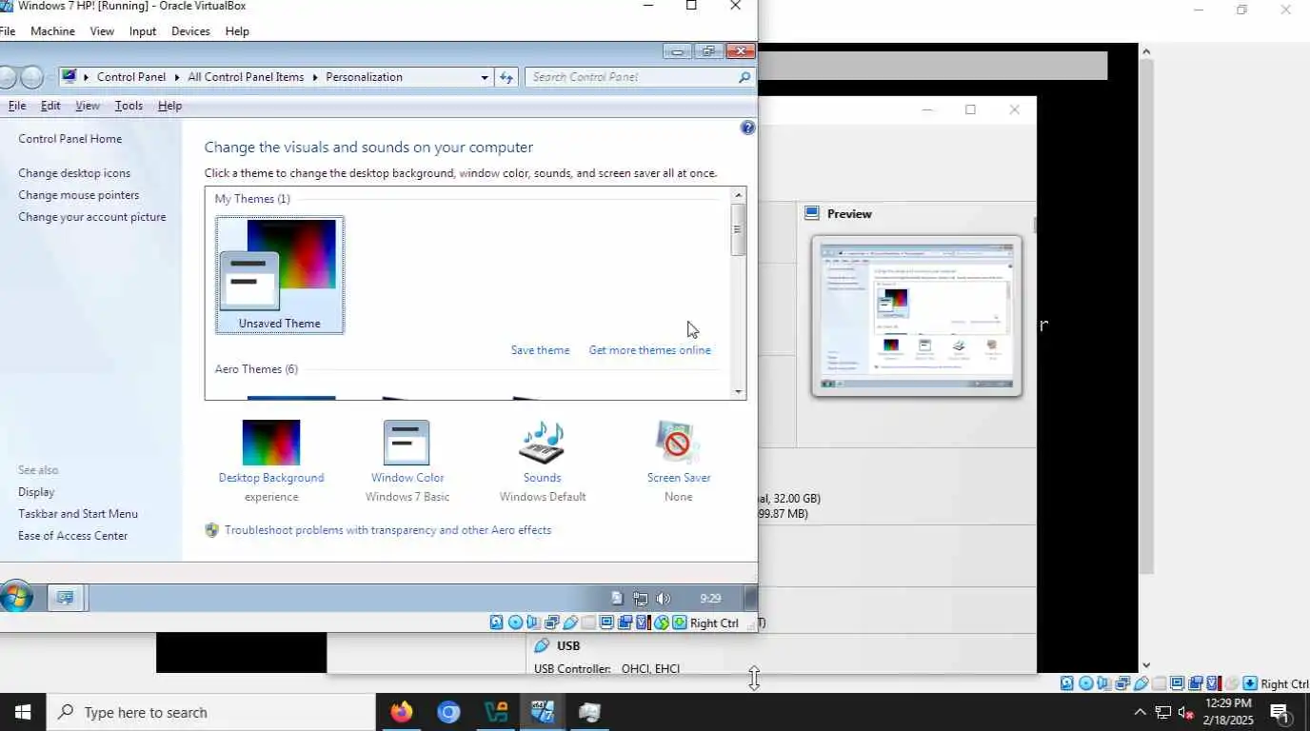Select the Unsaved Theme thumbnail

280,275
